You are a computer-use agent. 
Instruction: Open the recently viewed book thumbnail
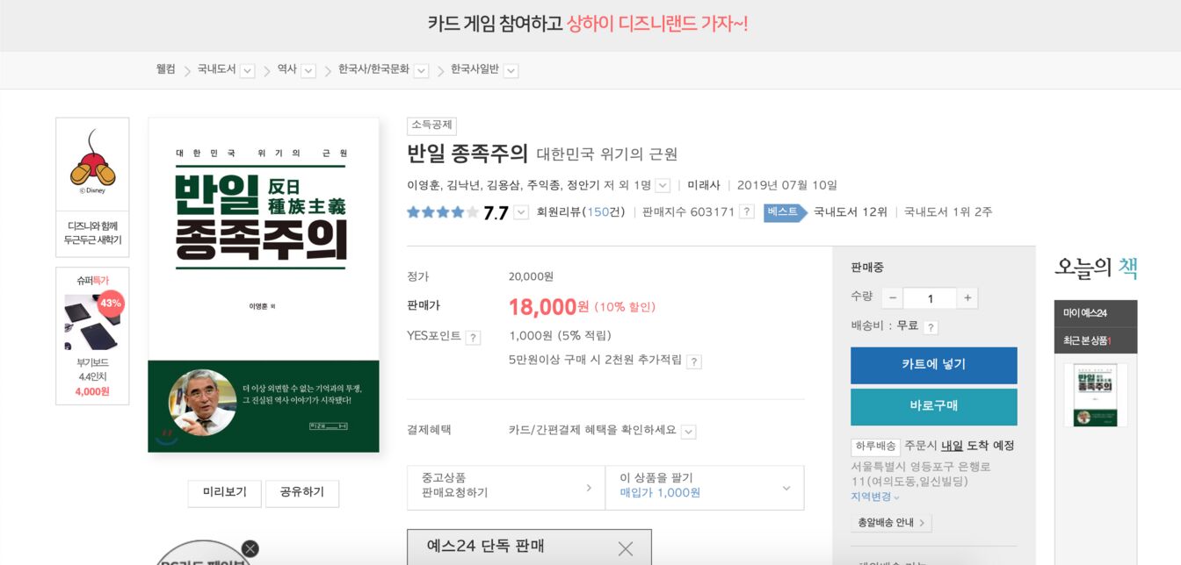click(x=1096, y=395)
